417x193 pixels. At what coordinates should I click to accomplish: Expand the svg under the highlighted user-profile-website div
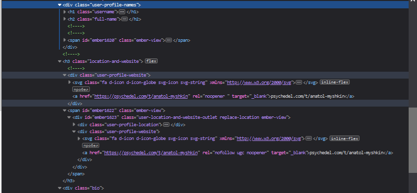click(x=70, y=82)
